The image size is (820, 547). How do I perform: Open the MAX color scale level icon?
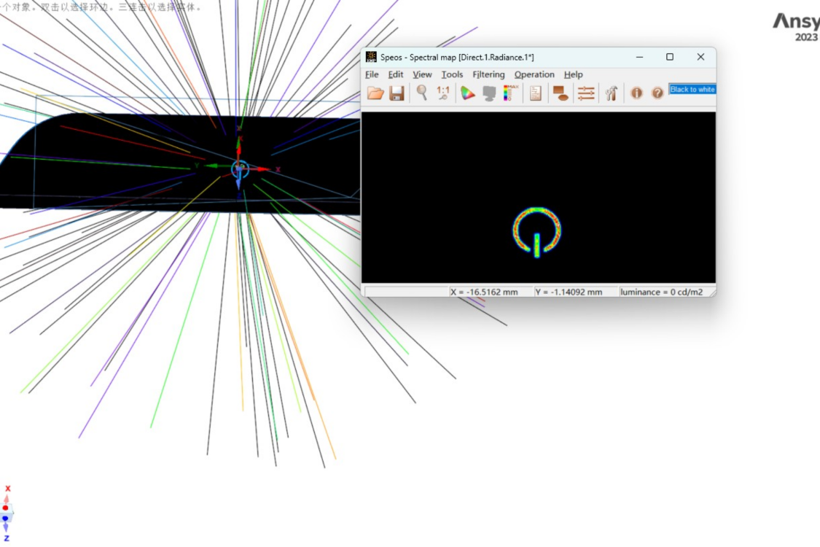click(511, 93)
